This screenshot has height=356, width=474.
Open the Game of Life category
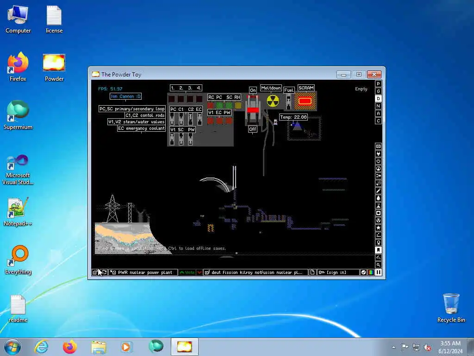378,235
